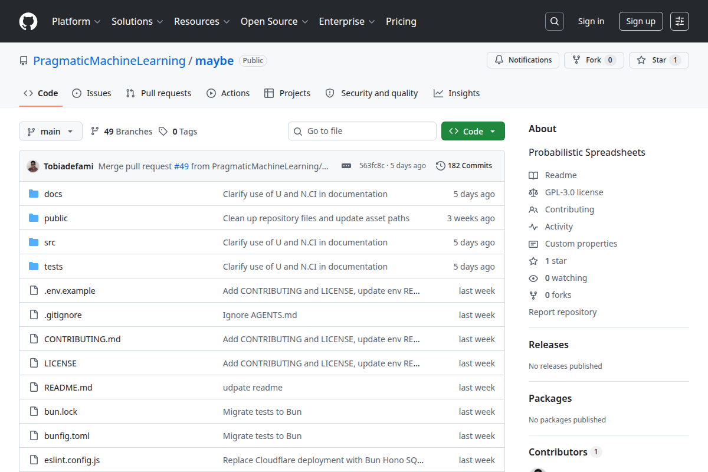Expand the Open Source menu
Image resolution: width=708 pixels, height=472 pixels.
click(274, 21)
